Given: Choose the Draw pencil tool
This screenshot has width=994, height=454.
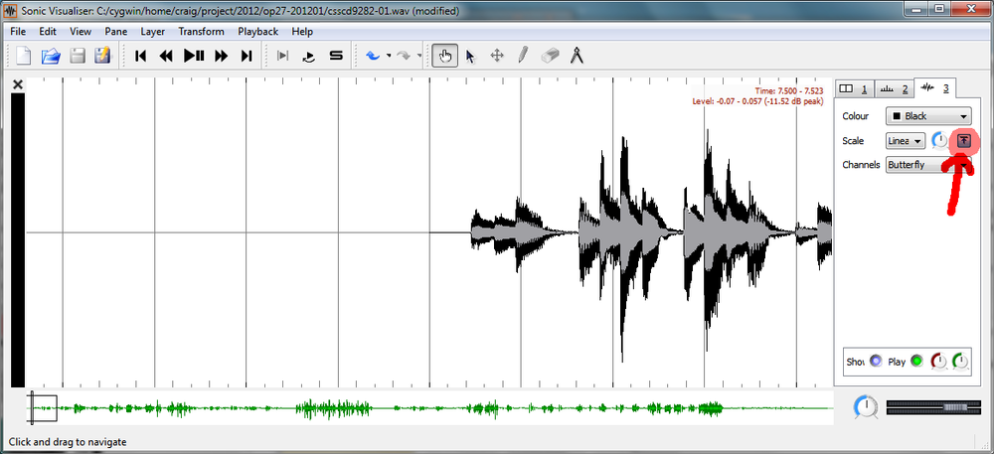Looking at the screenshot, I should [523, 57].
